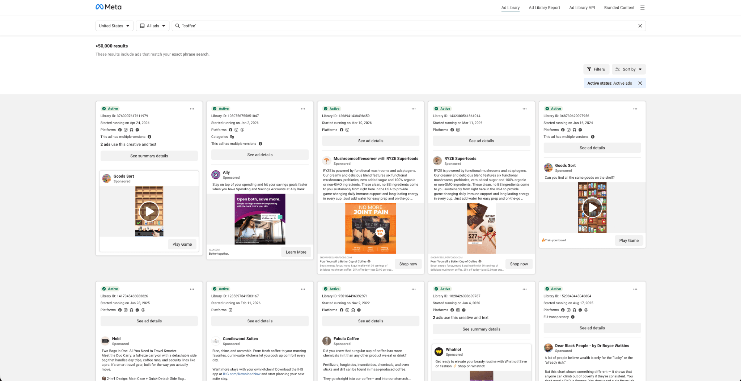Open more options for ad 368730629097956

[635, 109]
